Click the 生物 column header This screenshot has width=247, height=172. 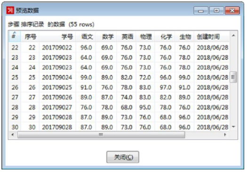point(185,37)
